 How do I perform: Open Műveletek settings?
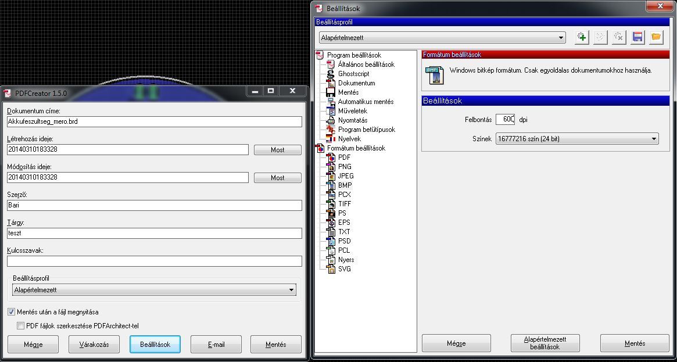click(x=352, y=111)
